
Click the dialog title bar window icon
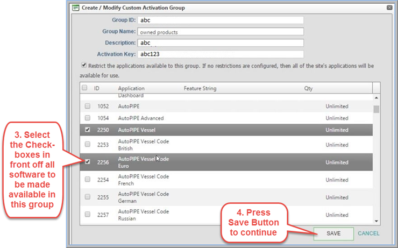coord(76,8)
